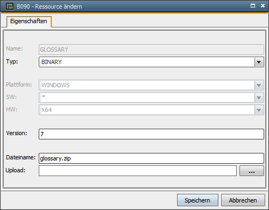Image resolution: width=269 pixels, height=210 pixels.
Task: Click the Name field showing GLOSSARY
Action: (x=151, y=50)
